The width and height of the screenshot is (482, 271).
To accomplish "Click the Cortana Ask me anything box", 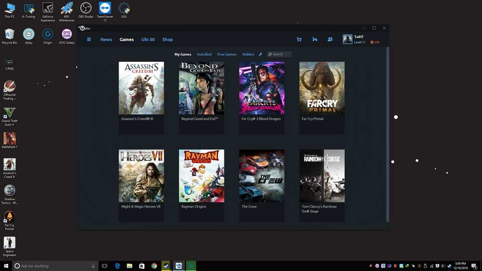I will (x=55, y=266).
